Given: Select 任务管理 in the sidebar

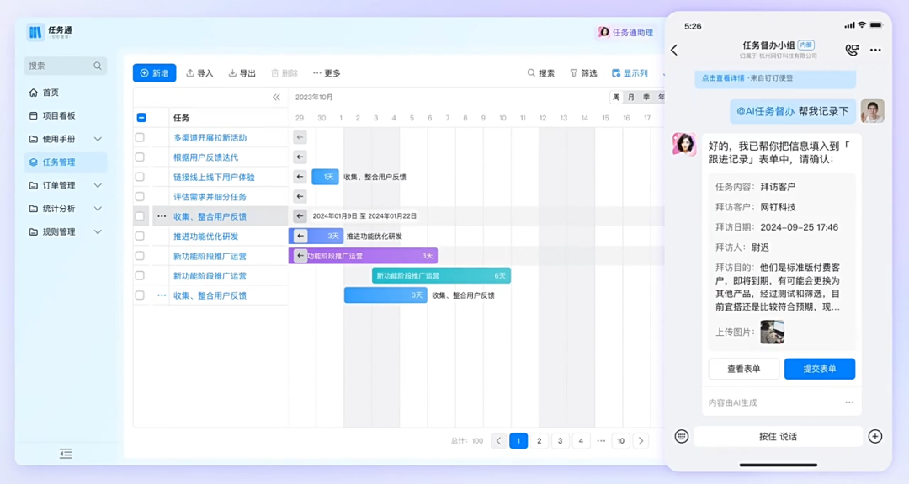Looking at the screenshot, I should (x=66, y=162).
